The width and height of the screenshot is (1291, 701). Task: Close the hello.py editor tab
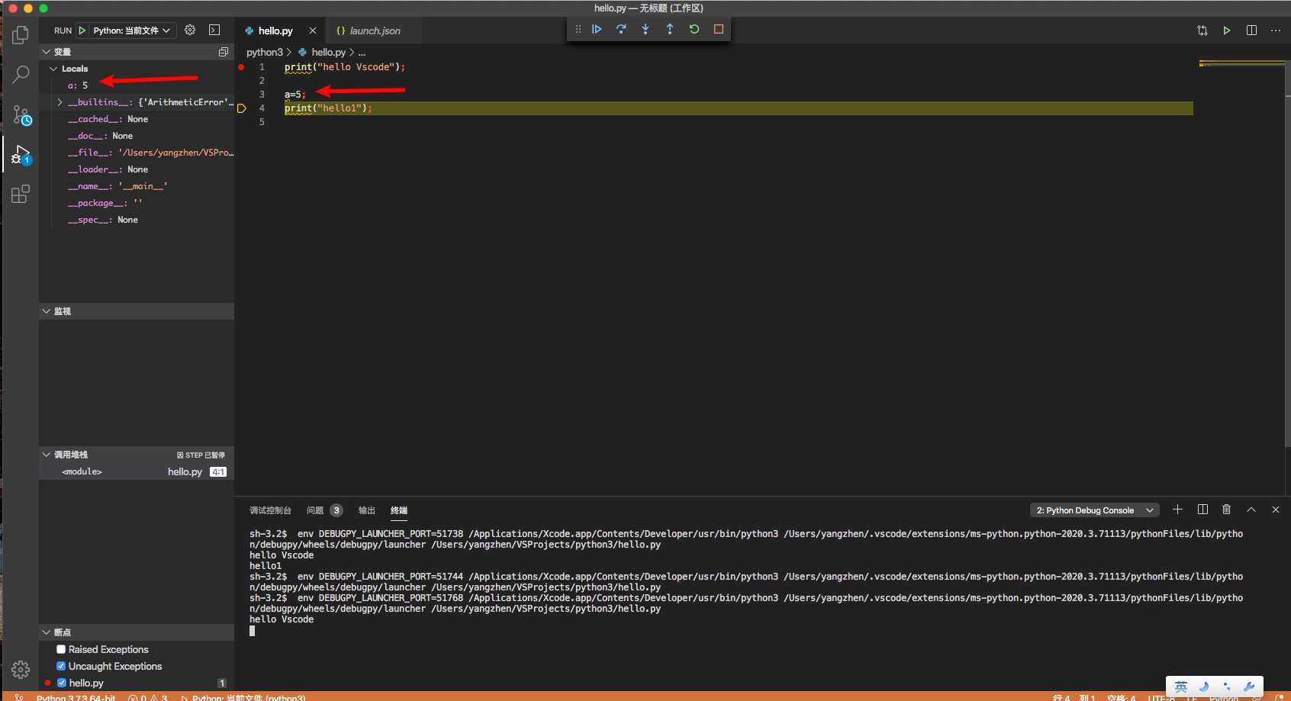tap(312, 31)
